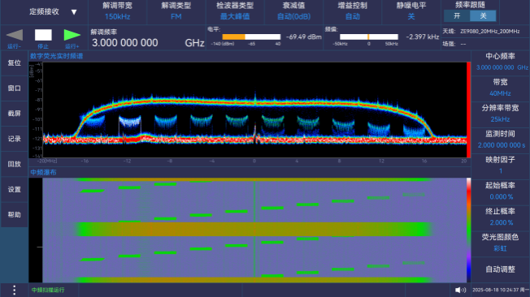
Task: Click the -69.49 dBm level reading
Action: 304,37
